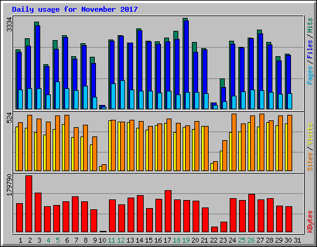Image resolution: width=317 pixels, height=247 pixels.
Task: Click the chart title 'Daily usage for November 2017'
Action: (75, 9)
